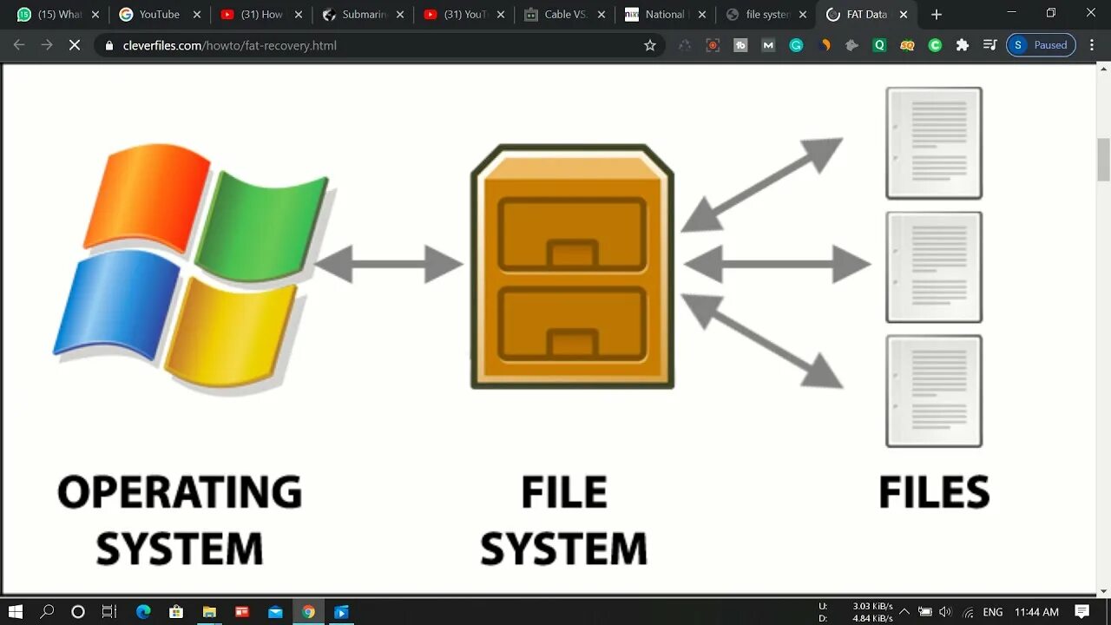1111x625 pixels.
Task: View site information via the lock icon
Action: pyautogui.click(x=109, y=45)
